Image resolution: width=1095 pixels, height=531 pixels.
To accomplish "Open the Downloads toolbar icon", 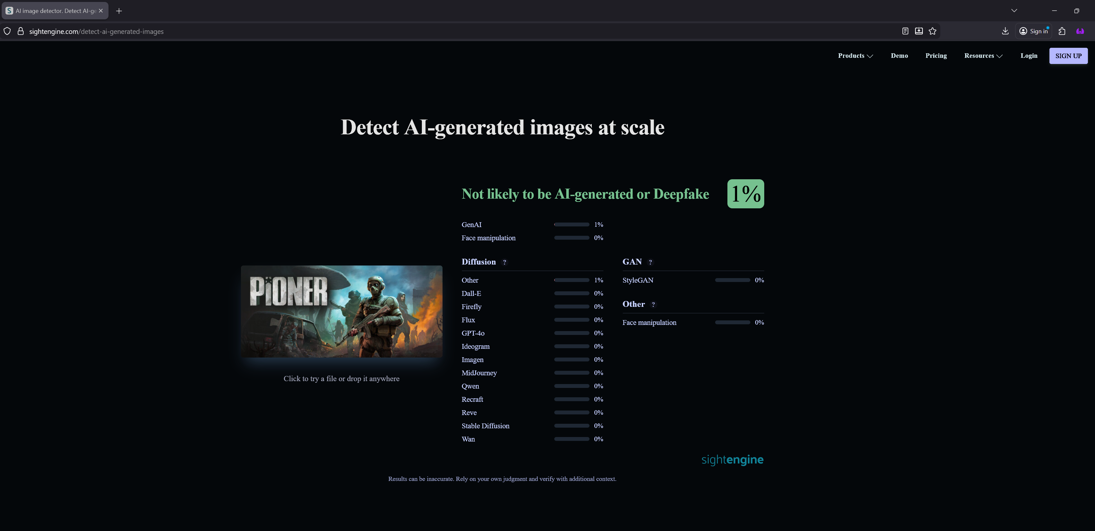I will point(1005,31).
